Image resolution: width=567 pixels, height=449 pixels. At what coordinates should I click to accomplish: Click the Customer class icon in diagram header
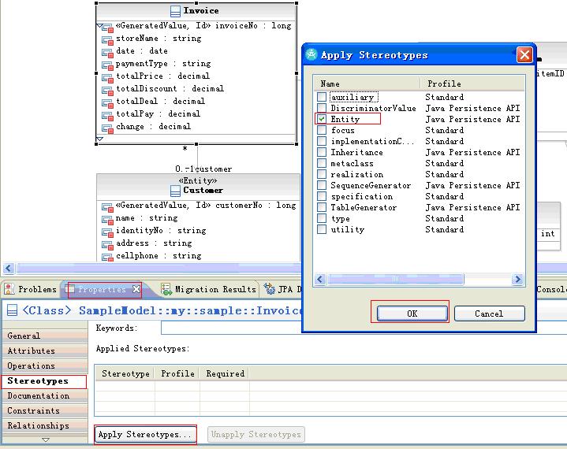(175, 191)
